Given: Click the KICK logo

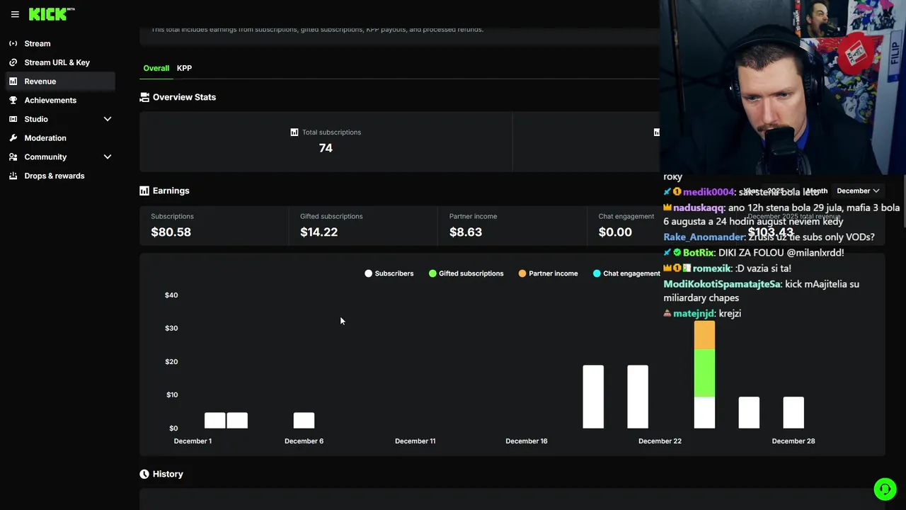Looking at the screenshot, I should 51,14.
